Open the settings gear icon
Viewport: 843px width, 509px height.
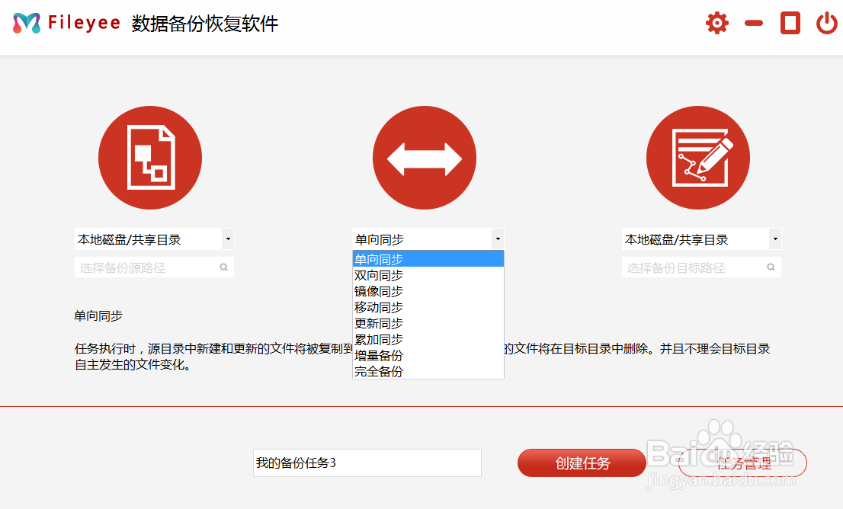[717, 23]
